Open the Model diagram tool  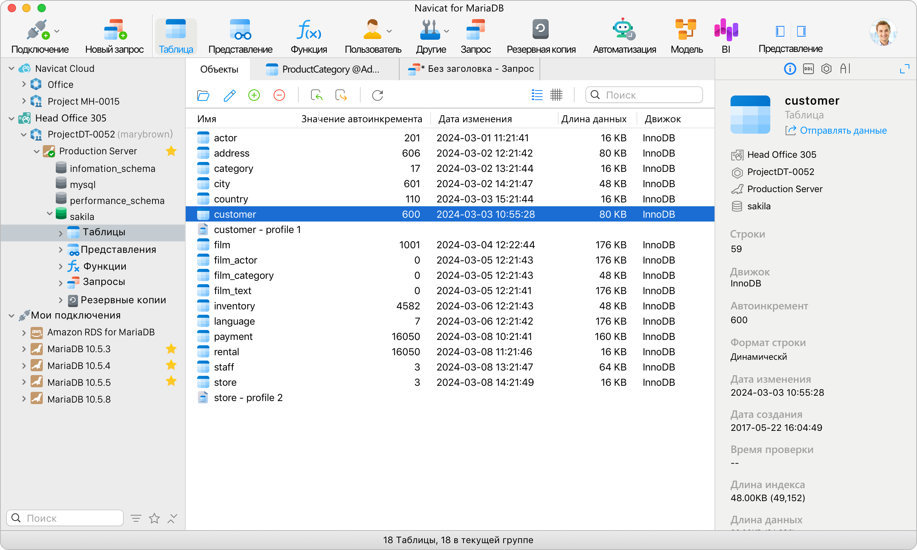pos(686,30)
